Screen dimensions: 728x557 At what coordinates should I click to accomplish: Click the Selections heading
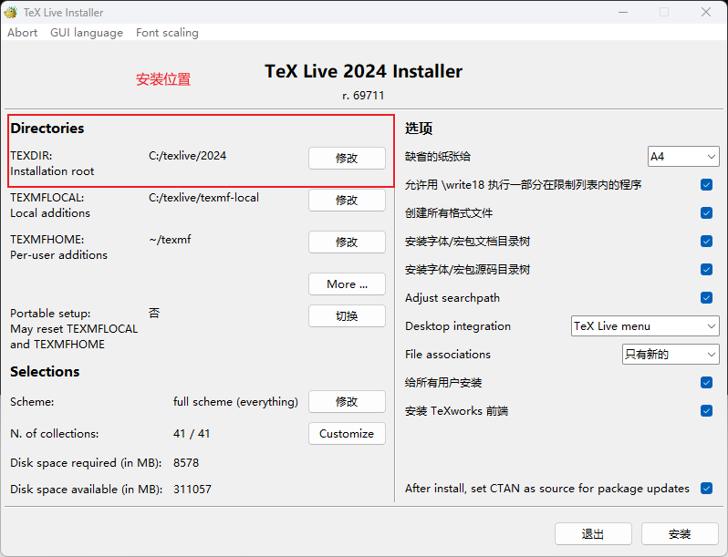coord(45,372)
